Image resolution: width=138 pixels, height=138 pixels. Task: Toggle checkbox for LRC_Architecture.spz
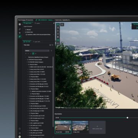tap(29, 106)
